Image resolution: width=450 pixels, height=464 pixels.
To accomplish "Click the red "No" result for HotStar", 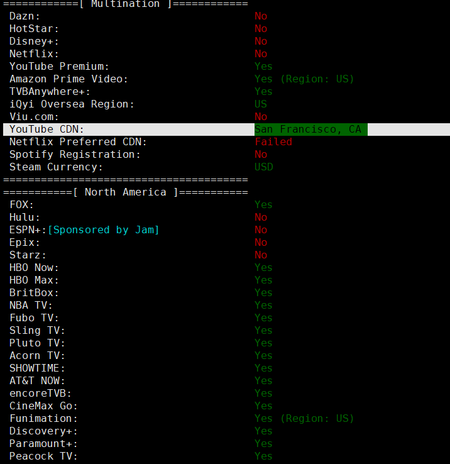I will point(261,29).
